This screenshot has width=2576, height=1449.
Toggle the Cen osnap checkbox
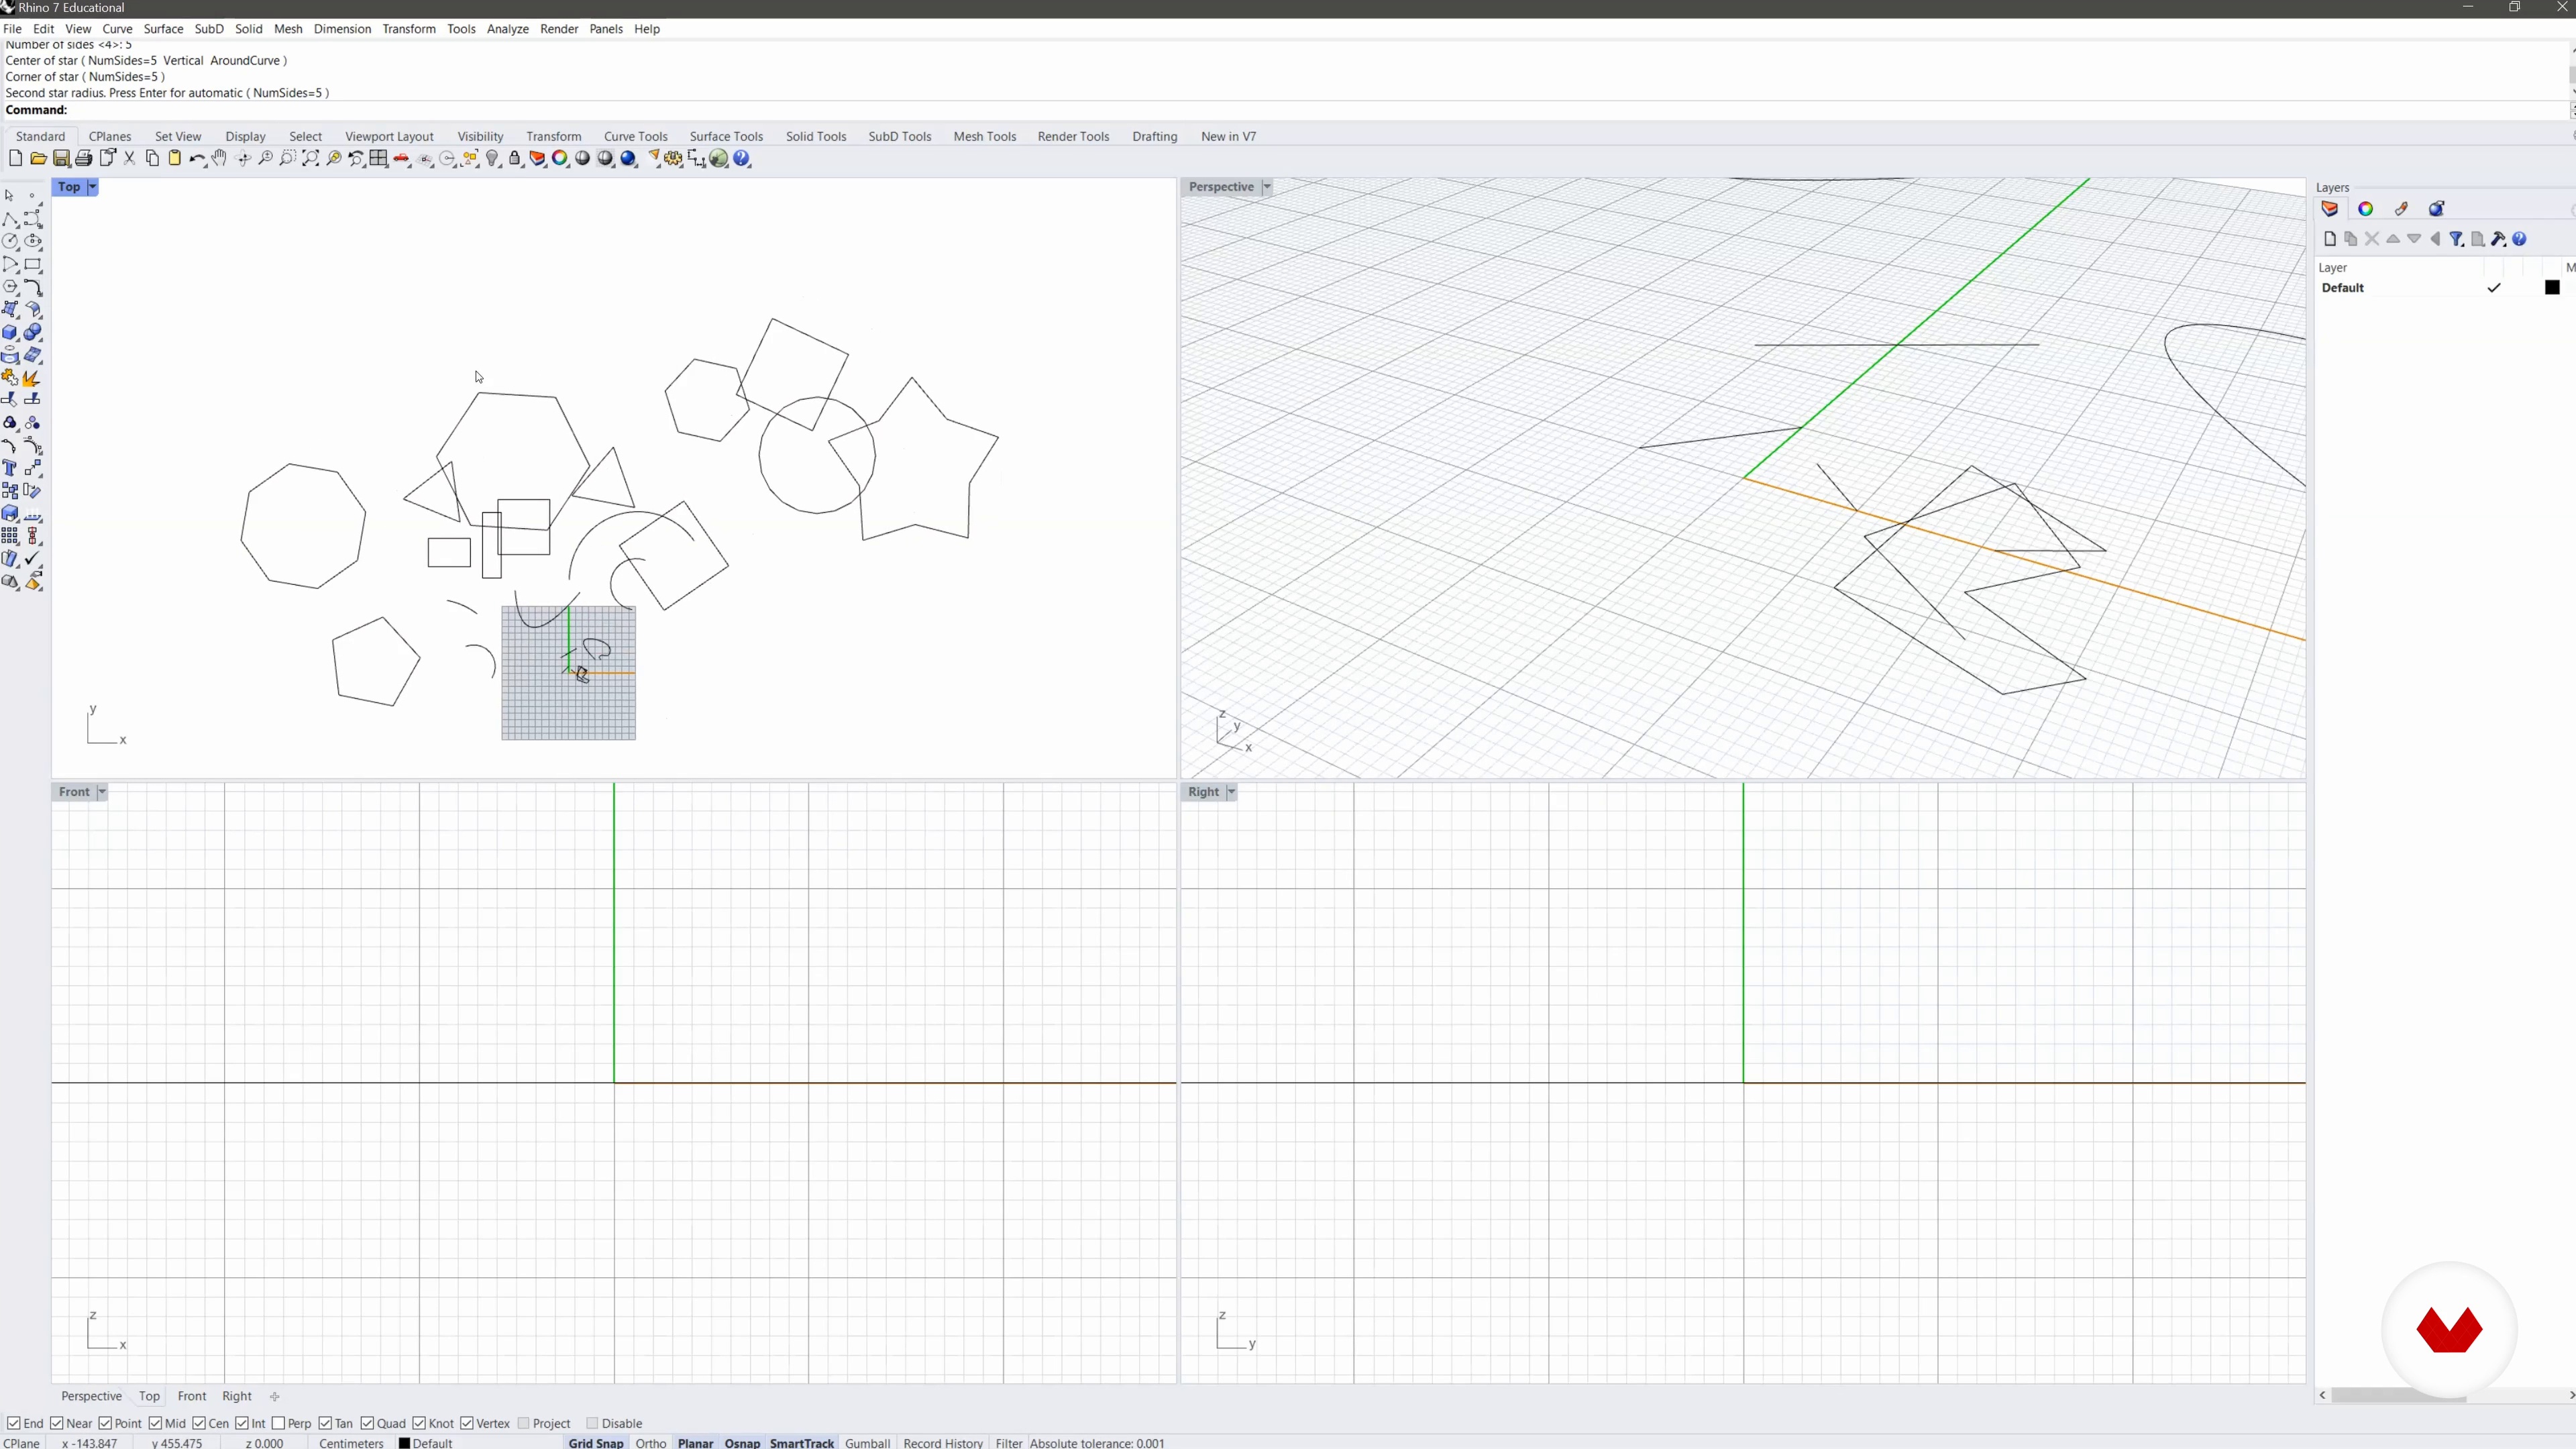[199, 1423]
